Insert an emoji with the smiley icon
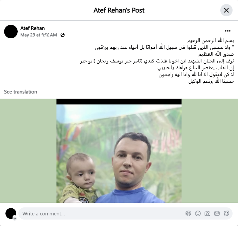Screen dimensions: 238x226 pos(198,214)
